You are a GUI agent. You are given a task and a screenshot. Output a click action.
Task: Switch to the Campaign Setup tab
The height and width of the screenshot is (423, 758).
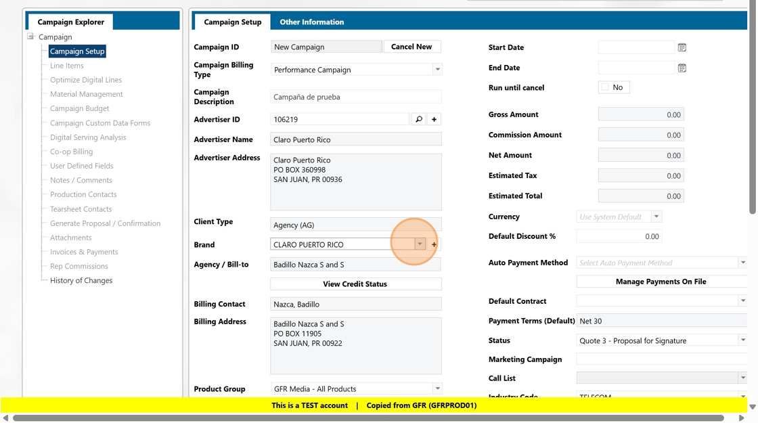pyautogui.click(x=233, y=22)
